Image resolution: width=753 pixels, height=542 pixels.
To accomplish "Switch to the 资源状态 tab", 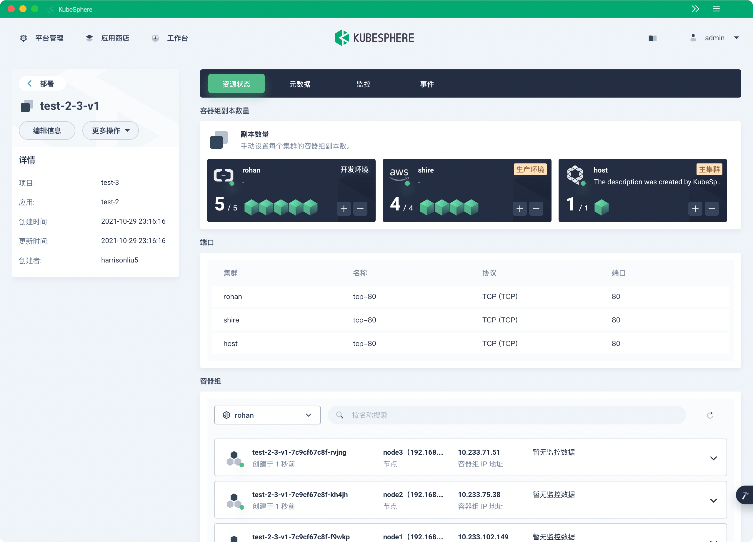I will coord(236,84).
